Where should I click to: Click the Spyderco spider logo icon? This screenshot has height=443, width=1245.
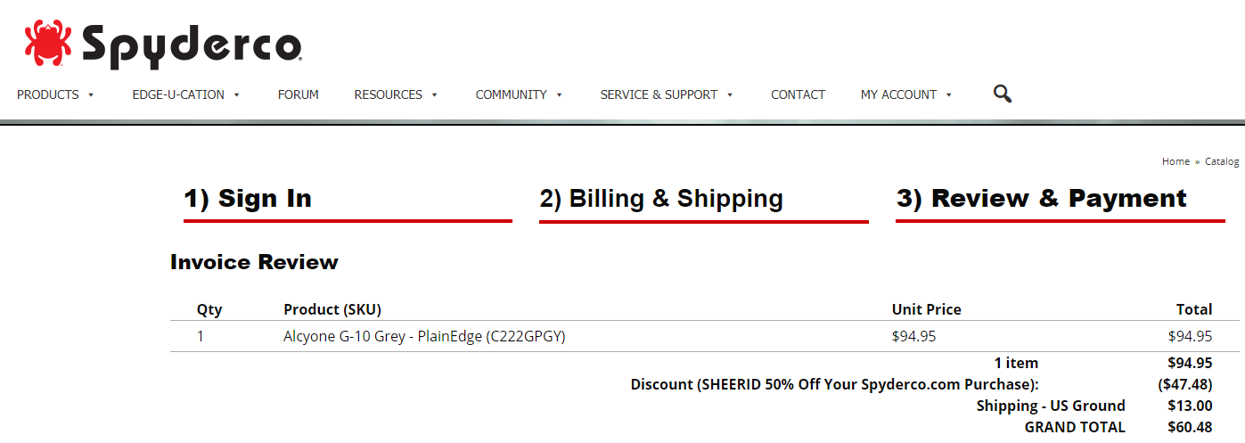pos(47,45)
